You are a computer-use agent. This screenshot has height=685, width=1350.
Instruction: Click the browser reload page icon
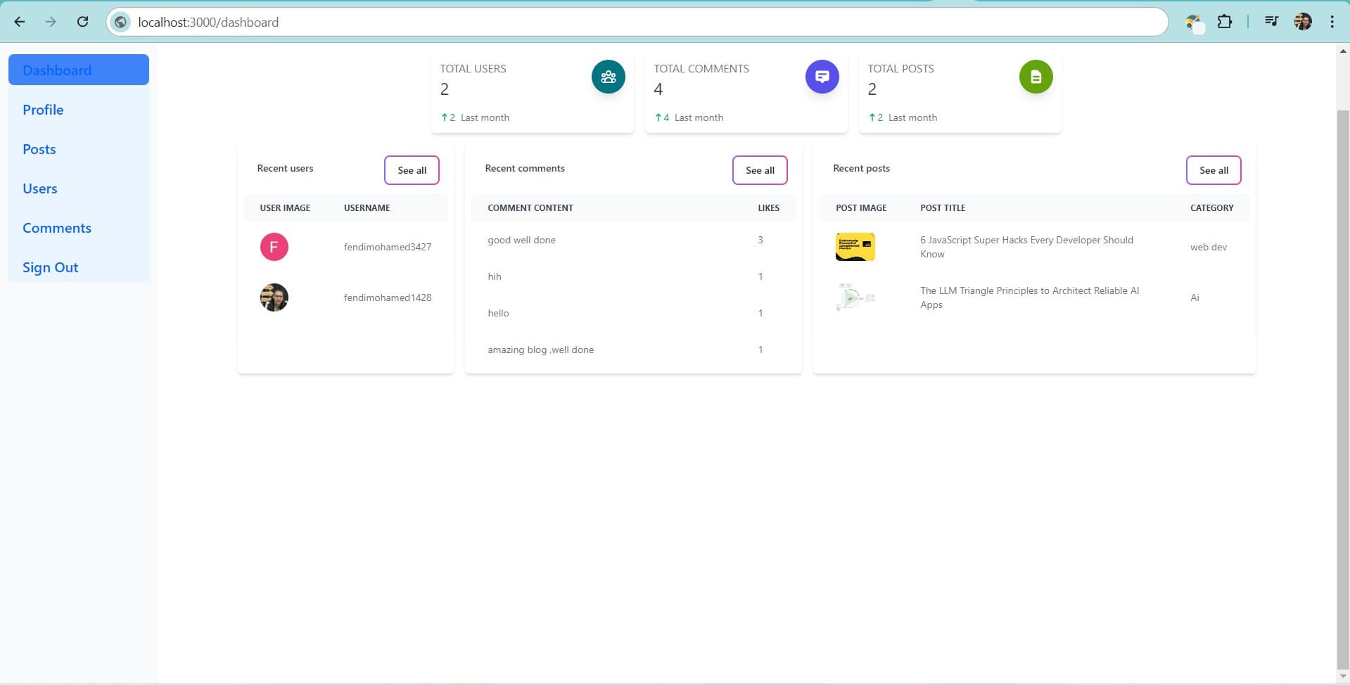pos(82,22)
